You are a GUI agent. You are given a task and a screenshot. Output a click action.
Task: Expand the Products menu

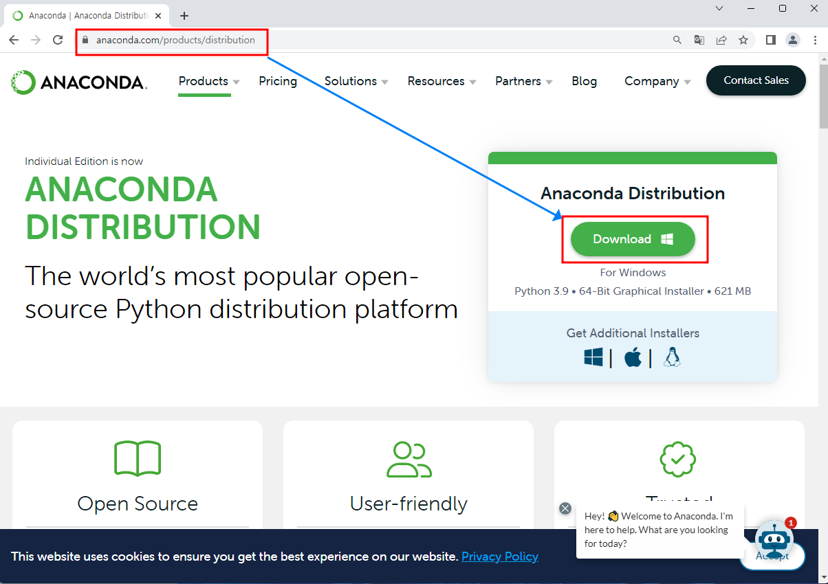209,81
